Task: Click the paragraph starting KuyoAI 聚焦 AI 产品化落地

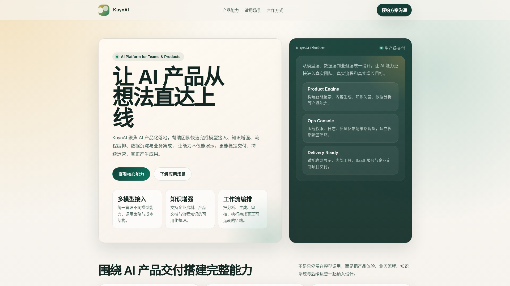Action: coord(186,146)
